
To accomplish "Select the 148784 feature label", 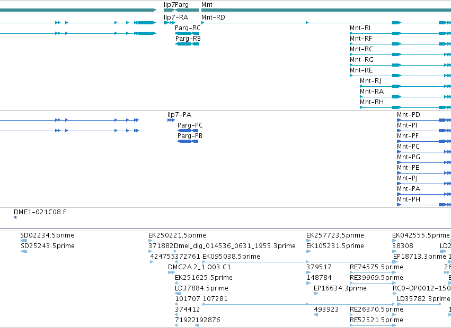I will point(319,278).
